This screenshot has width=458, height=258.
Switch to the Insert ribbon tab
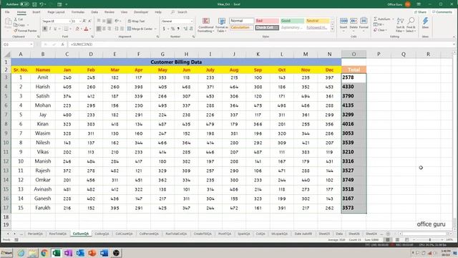(x=36, y=12)
